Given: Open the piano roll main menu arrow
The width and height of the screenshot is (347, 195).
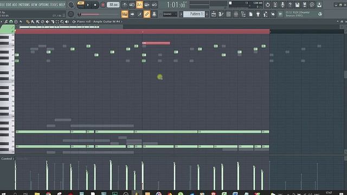Looking at the screenshot, I should click(1, 22).
